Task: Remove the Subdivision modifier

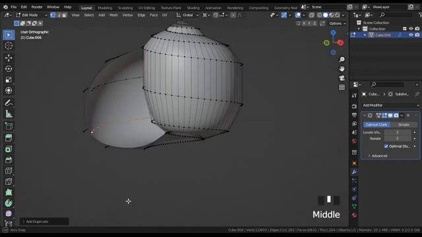Action: [x=408, y=116]
